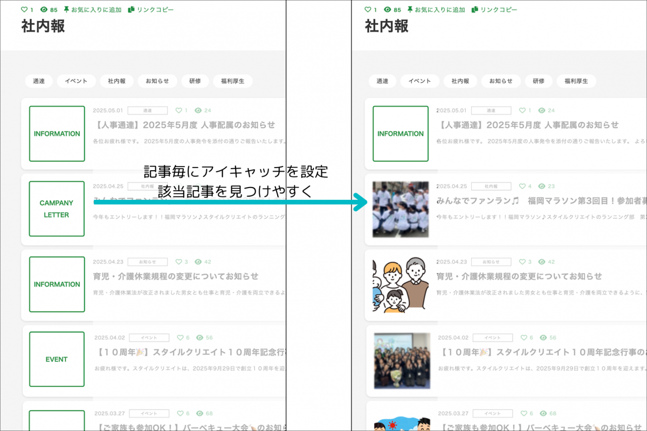
Task: Open 育児・介護休業規程 article title in left panel
Action: tap(176, 276)
